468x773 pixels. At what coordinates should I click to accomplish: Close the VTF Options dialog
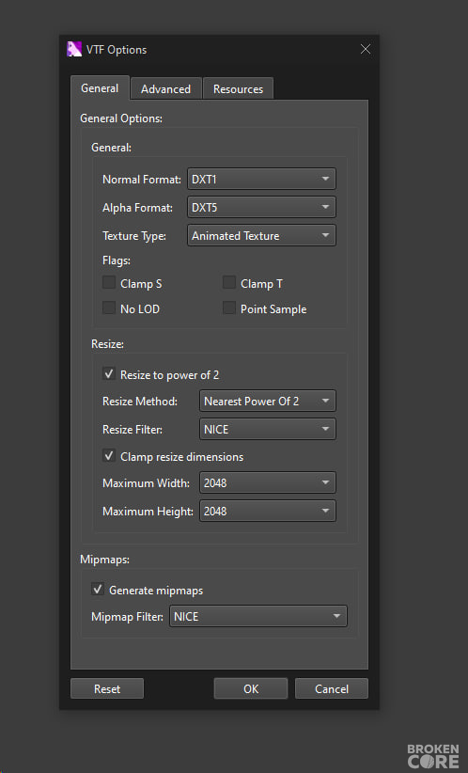365,49
